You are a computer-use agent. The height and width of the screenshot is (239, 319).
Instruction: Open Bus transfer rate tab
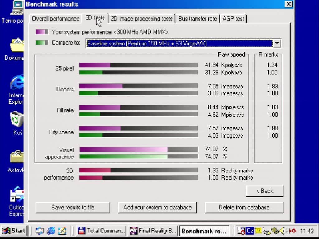(198, 19)
